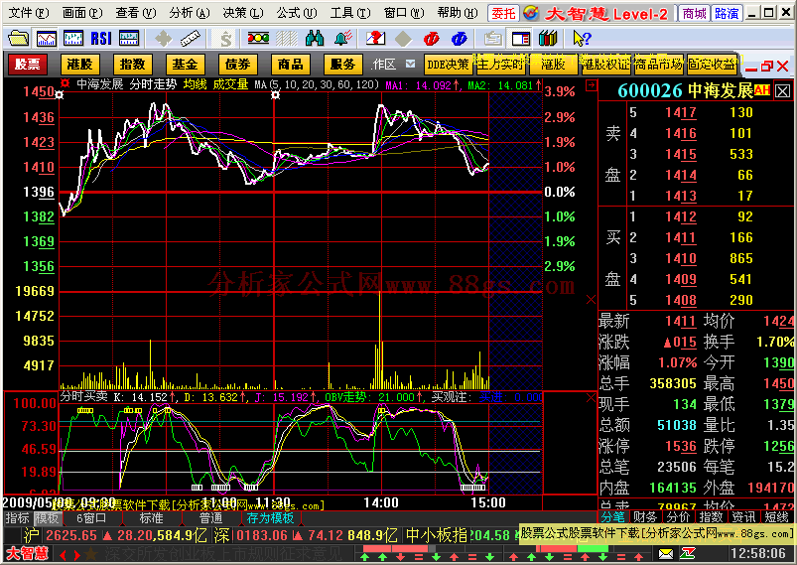Switch to the 指标 bottom tab

tap(18, 518)
